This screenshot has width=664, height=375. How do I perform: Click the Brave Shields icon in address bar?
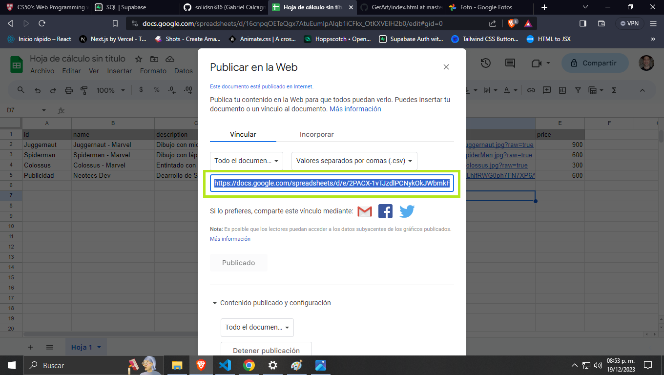pos(512,23)
